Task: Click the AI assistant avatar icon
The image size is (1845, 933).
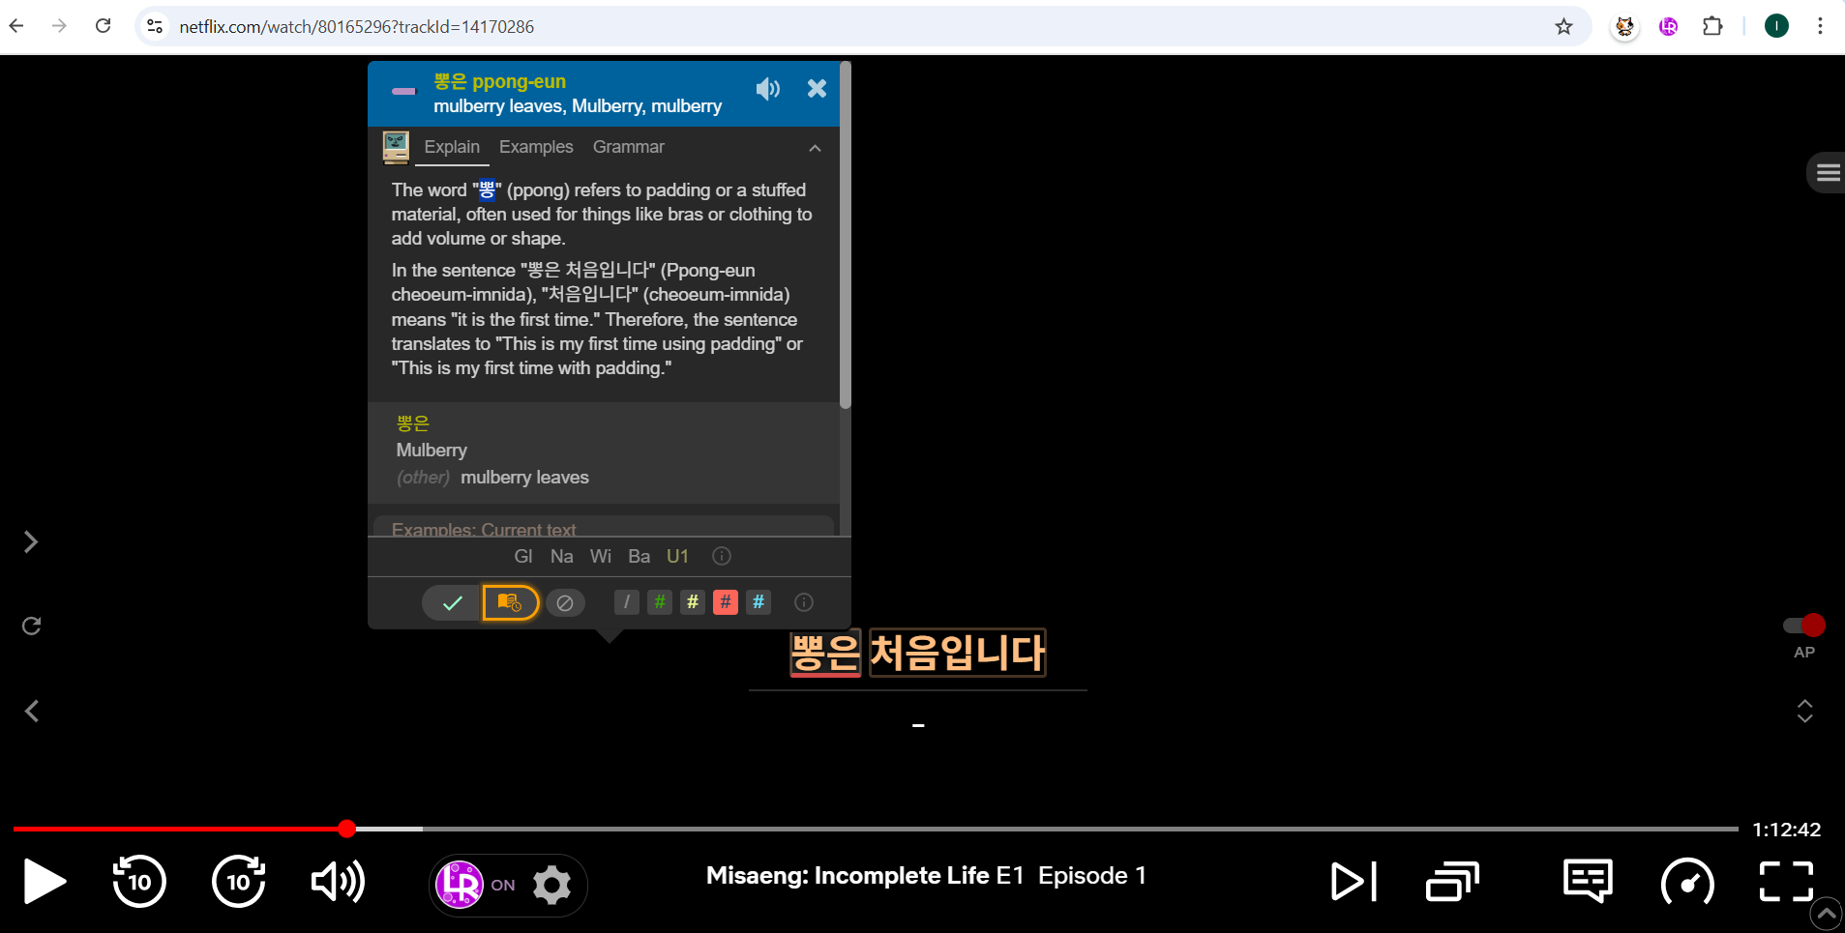Action: pos(396,147)
